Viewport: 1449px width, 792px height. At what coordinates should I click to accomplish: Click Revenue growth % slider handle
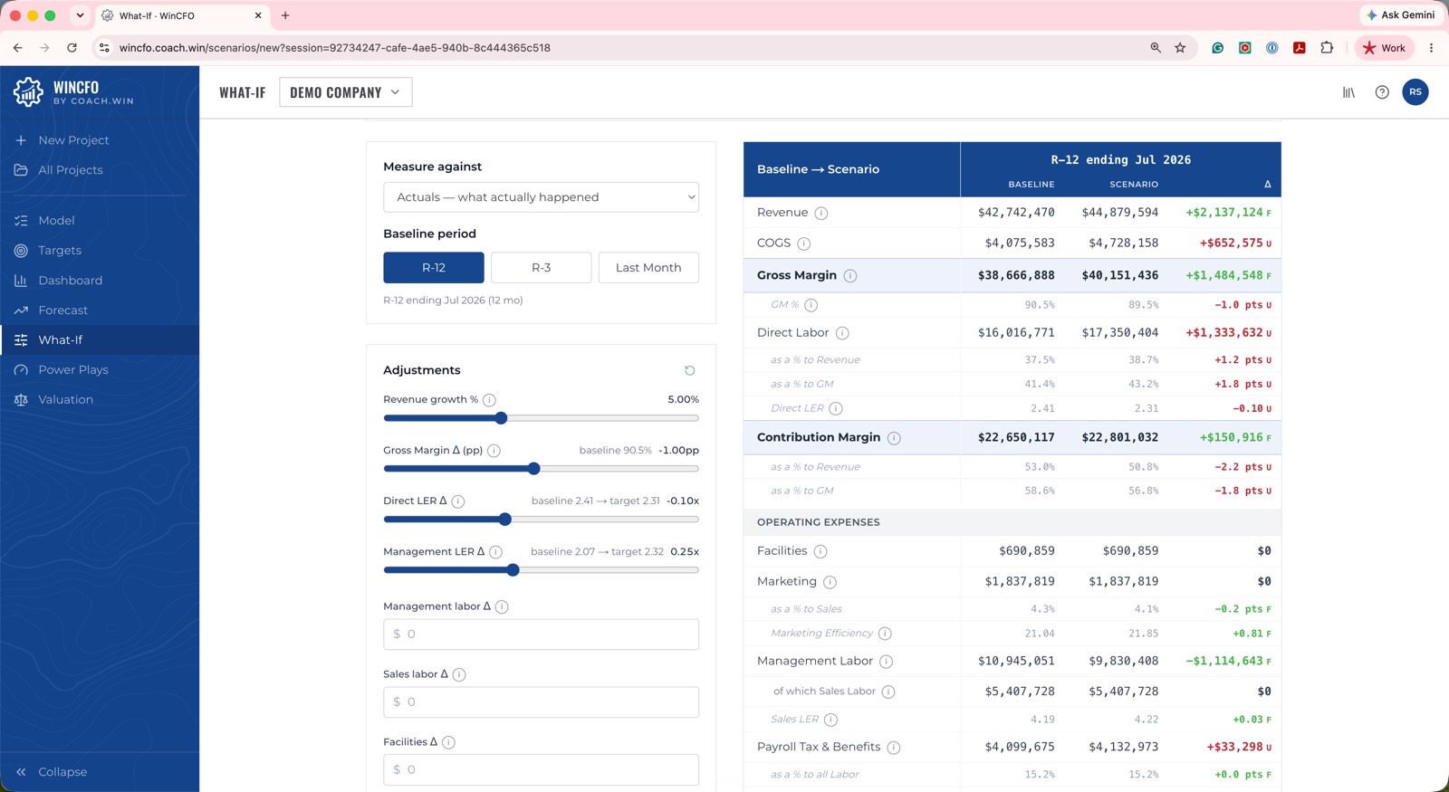point(501,418)
